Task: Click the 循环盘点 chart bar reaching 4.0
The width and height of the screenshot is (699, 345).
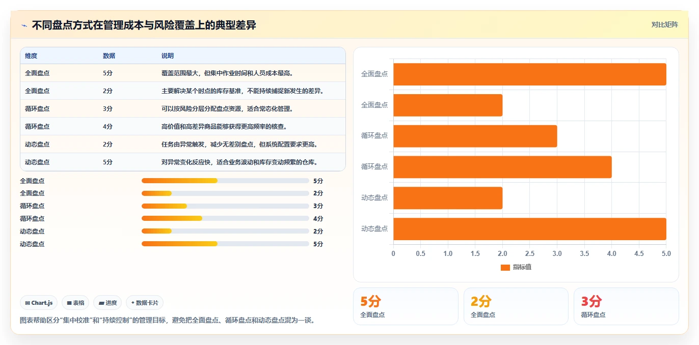Action: click(502, 167)
